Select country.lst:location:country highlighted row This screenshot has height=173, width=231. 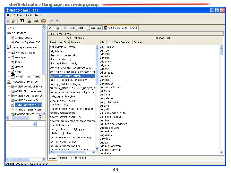pyautogui.click(x=72, y=76)
